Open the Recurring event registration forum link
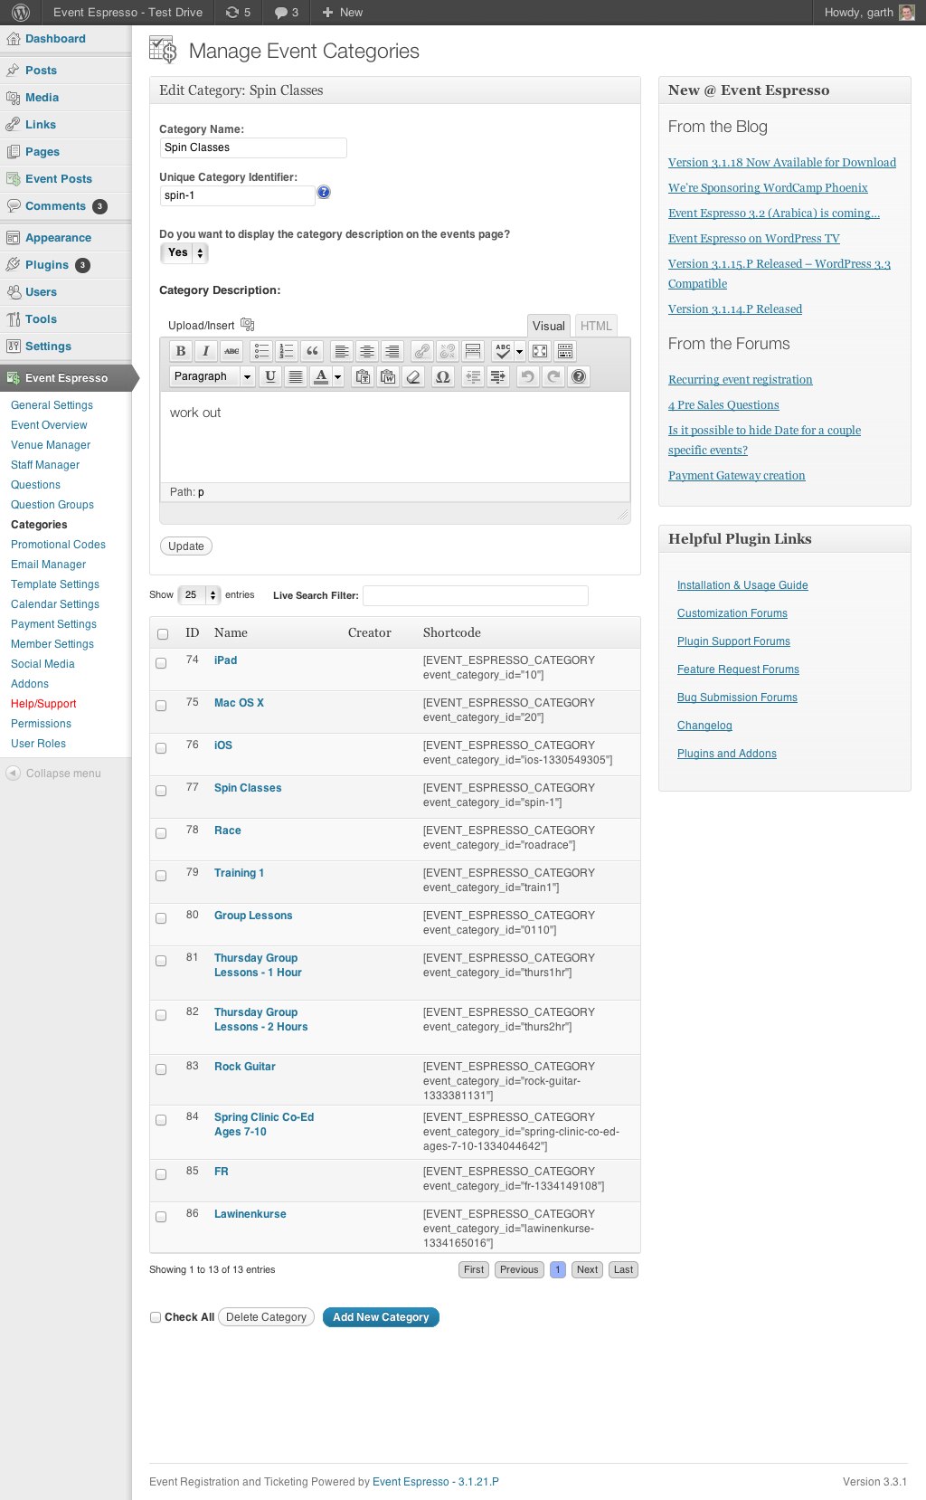 coord(740,380)
